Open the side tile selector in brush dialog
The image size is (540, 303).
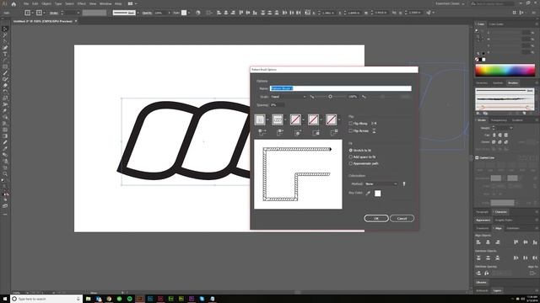pos(278,120)
